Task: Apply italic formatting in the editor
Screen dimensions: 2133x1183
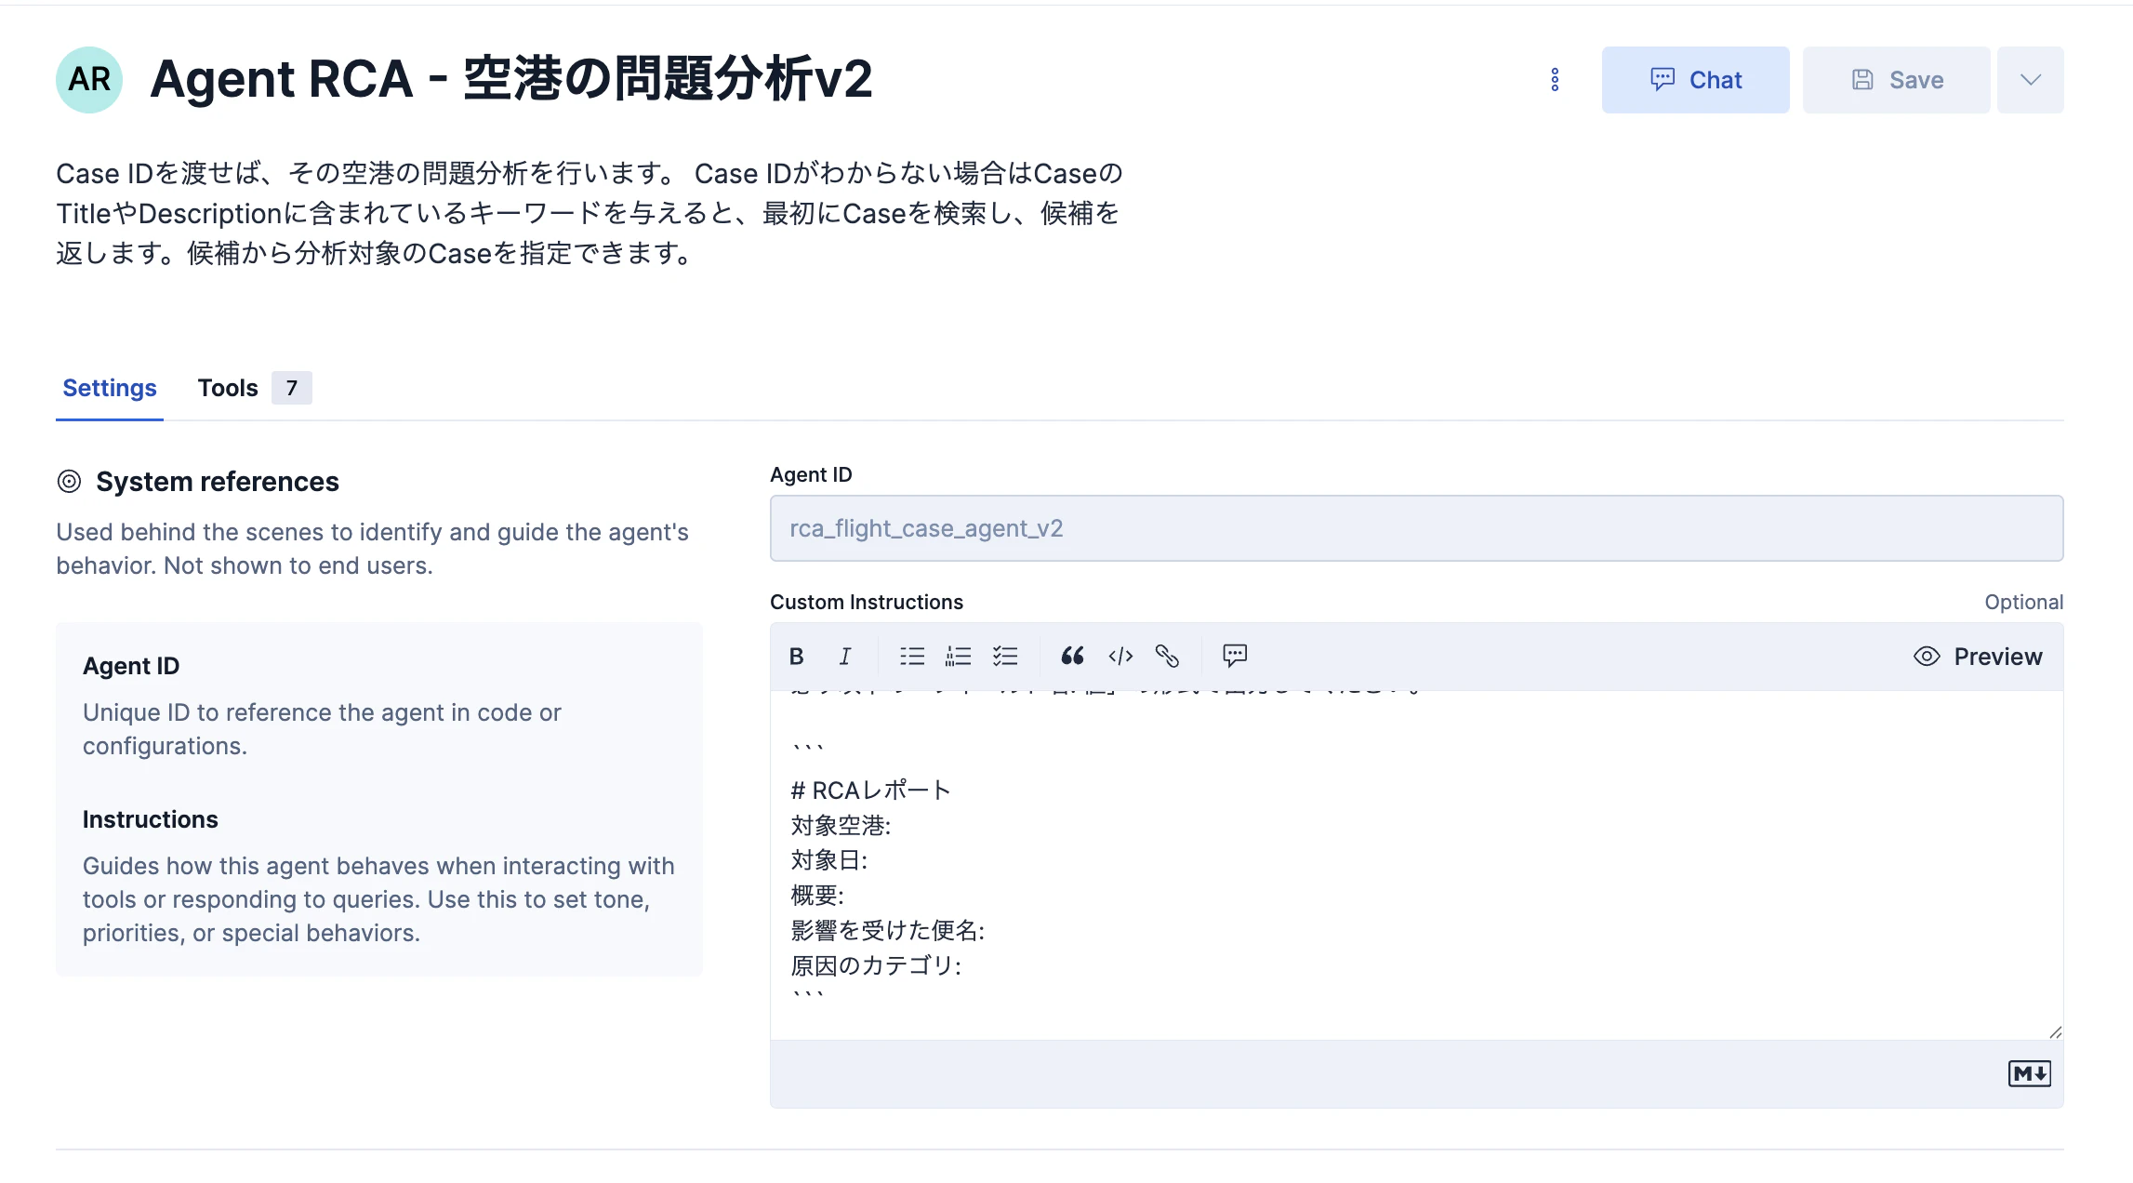Action: coord(845,657)
